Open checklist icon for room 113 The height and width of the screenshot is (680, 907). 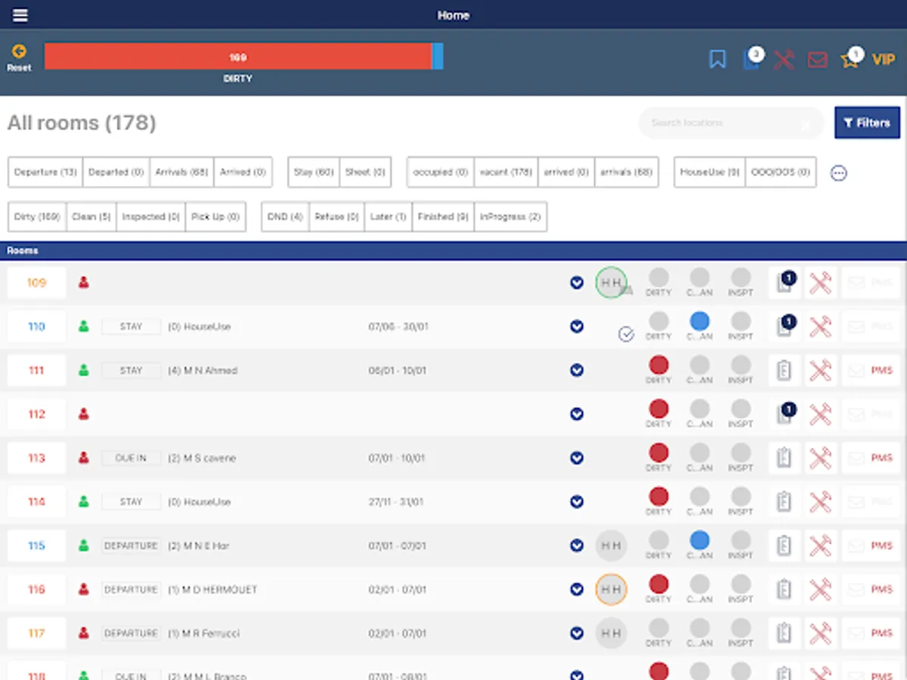click(x=784, y=458)
